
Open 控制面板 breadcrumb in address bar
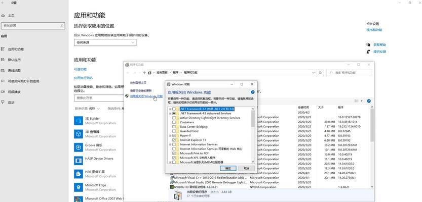tap(162, 73)
